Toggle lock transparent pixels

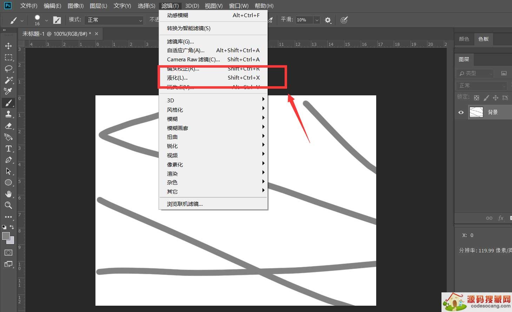point(477,98)
